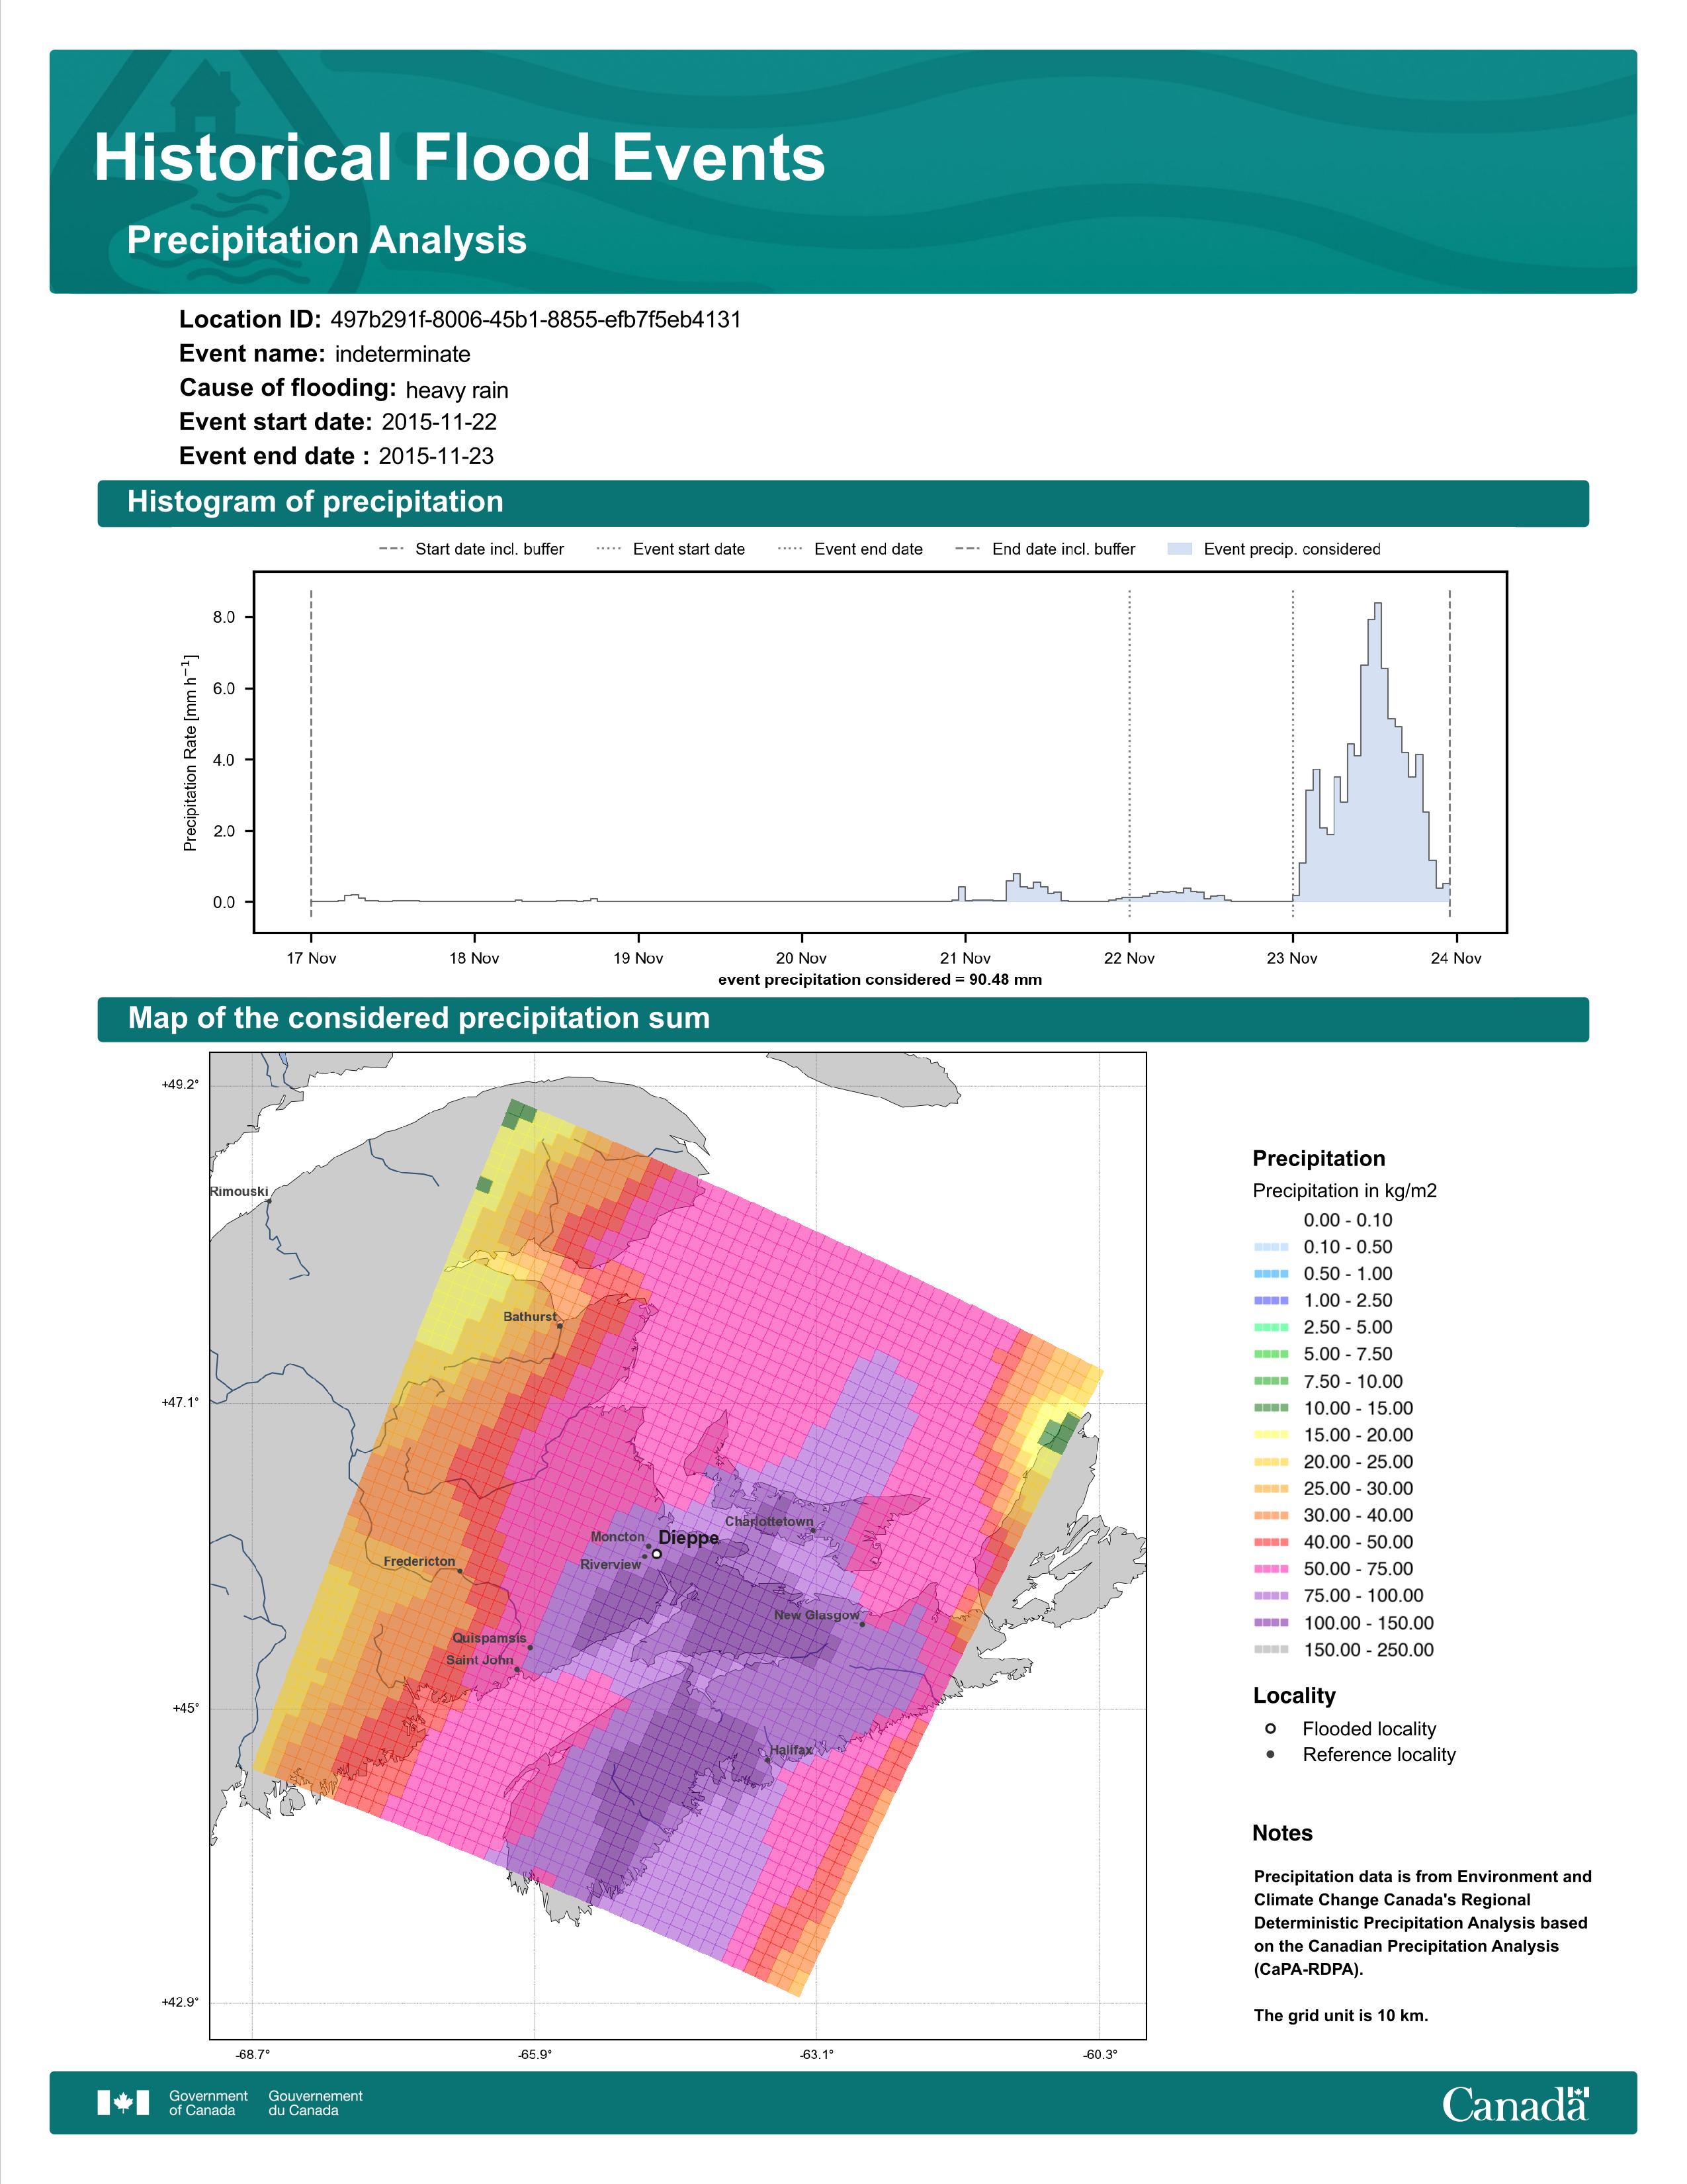Click the Government of Canada footer text
1687x2184 pixels.
[x=208, y=2103]
